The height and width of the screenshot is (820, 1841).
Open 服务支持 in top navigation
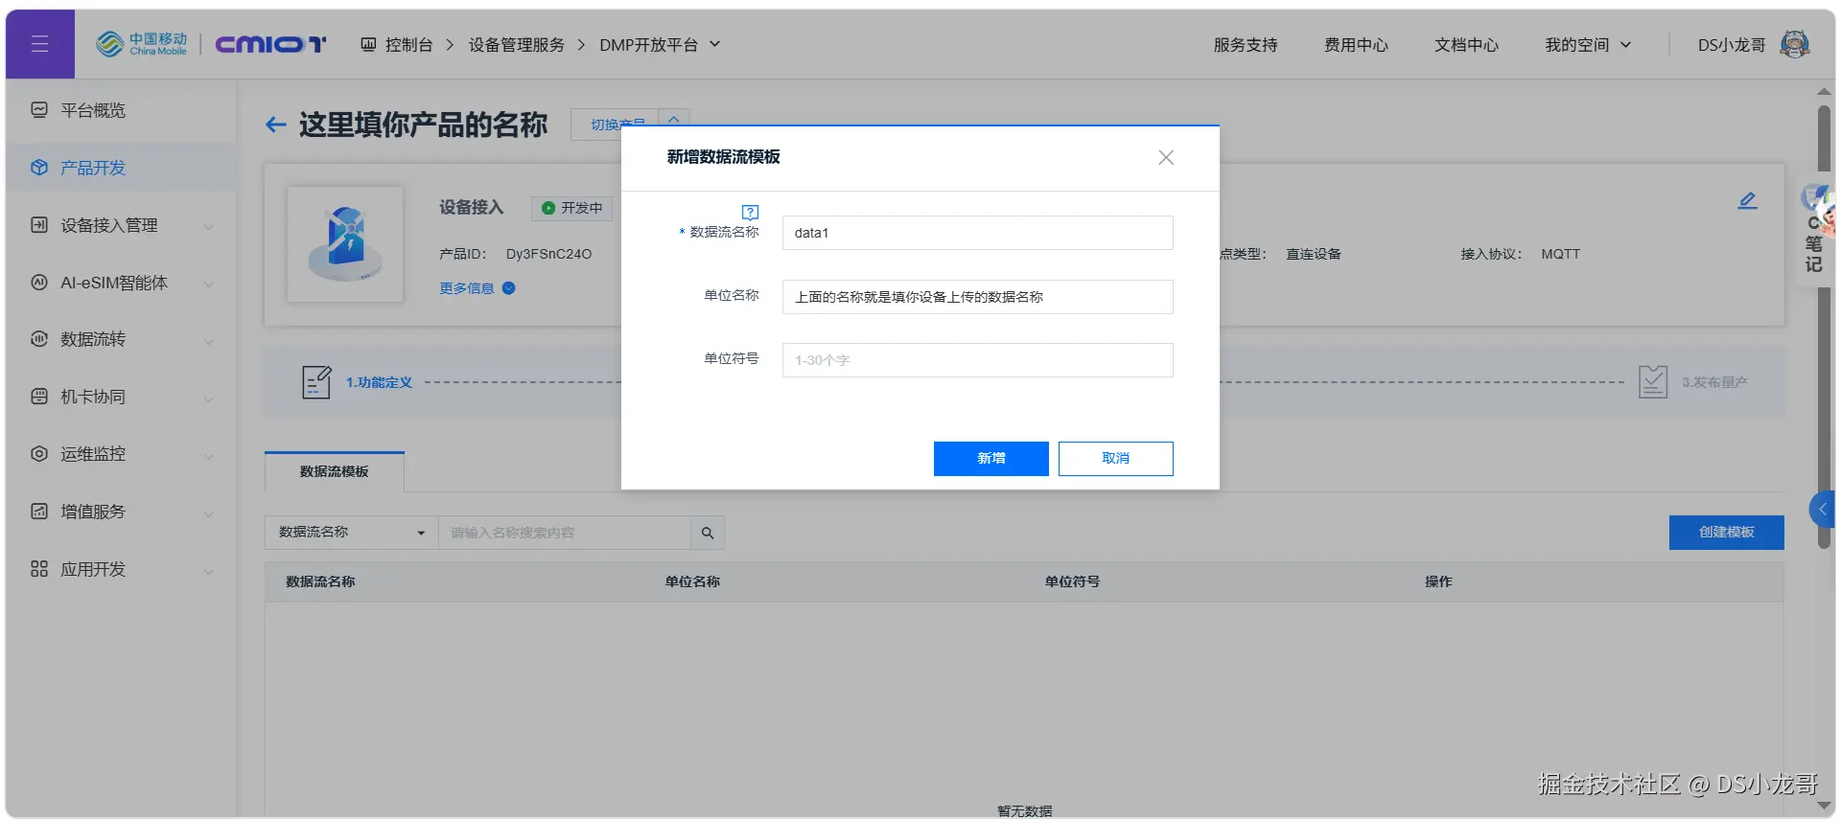1246,45
